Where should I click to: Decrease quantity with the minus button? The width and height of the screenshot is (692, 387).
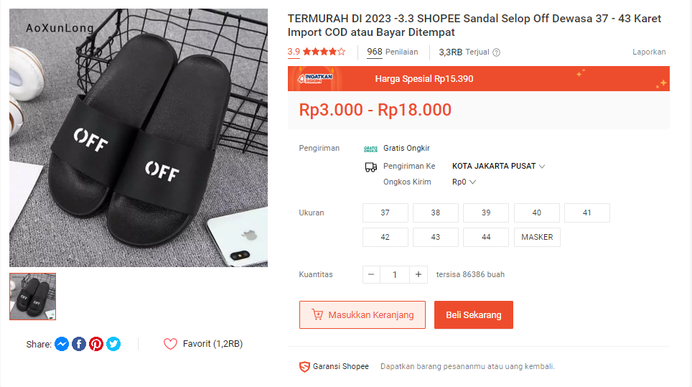pos(371,274)
